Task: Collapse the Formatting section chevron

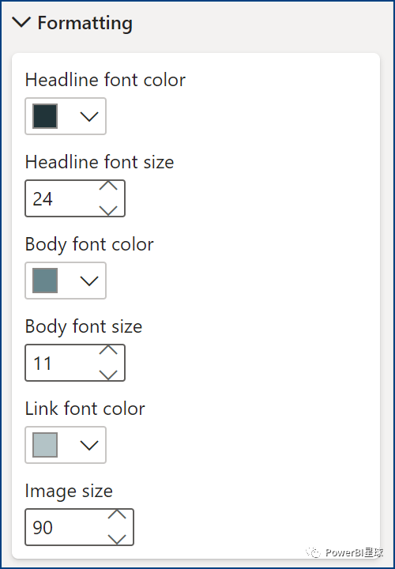Action: [x=21, y=22]
